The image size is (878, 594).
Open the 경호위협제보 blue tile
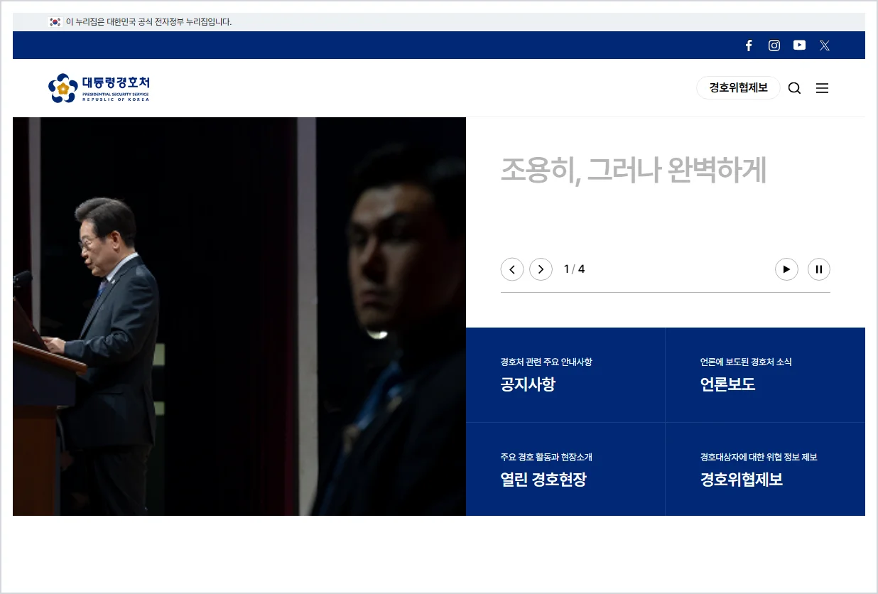click(765, 470)
